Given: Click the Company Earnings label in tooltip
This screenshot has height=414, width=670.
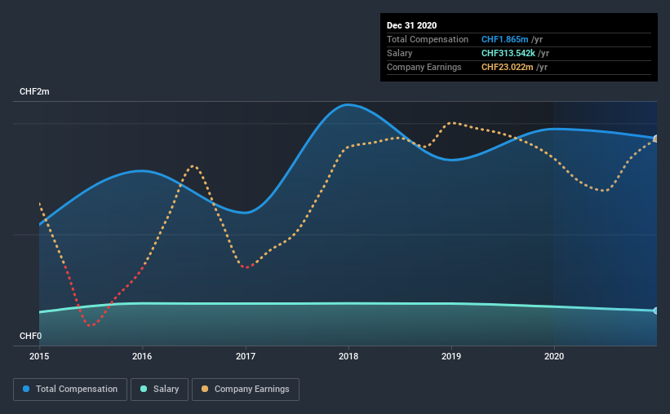Looking at the screenshot, I should (x=424, y=67).
